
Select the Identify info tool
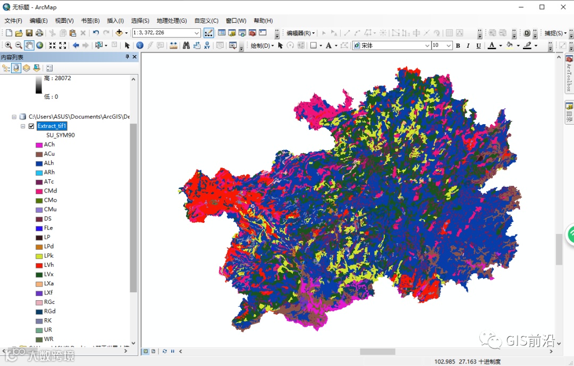[140, 46]
